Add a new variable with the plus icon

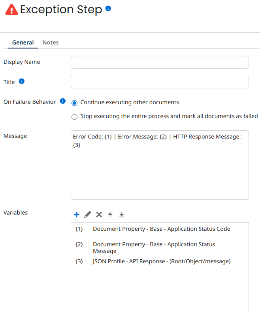pos(76,214)
